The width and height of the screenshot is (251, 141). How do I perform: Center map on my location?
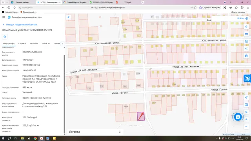click(x=246, y=98)
